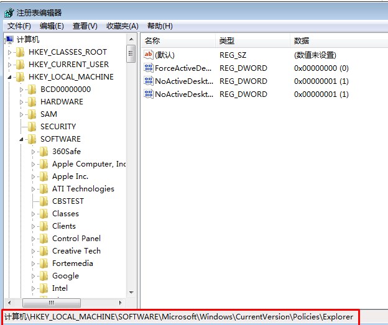Click the REG_SZ type cell
Screen dimensions: 388x325
[x=233, y=55]
